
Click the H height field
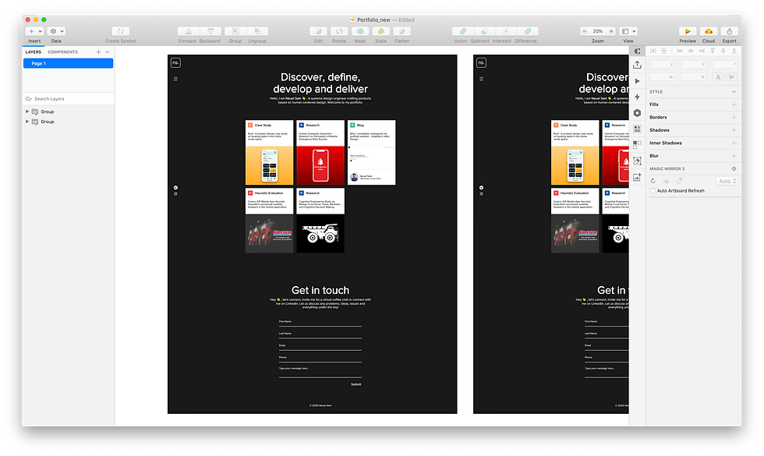point(693,77)
